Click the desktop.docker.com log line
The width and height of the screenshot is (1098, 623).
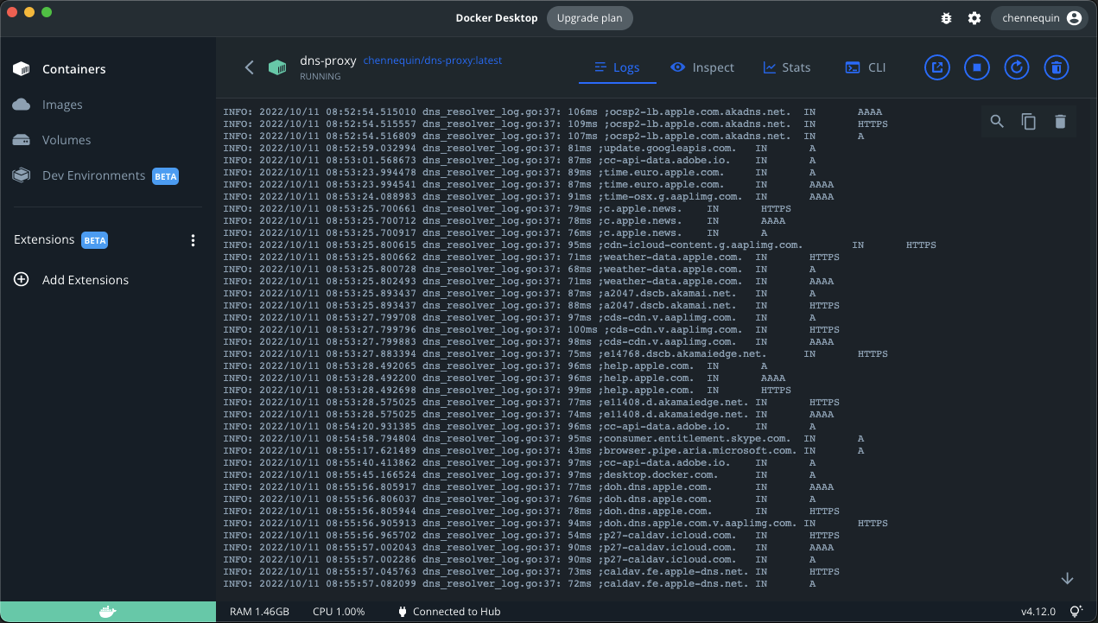520,475
